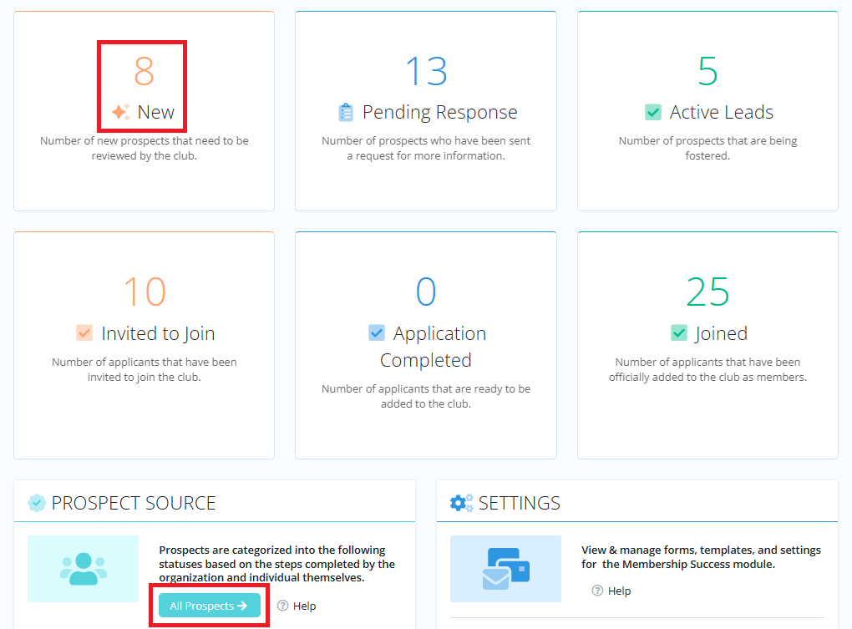Click the green check icon beside Active Leads
The width and height of the screenshot is (852, 629).
coord(653,113)
